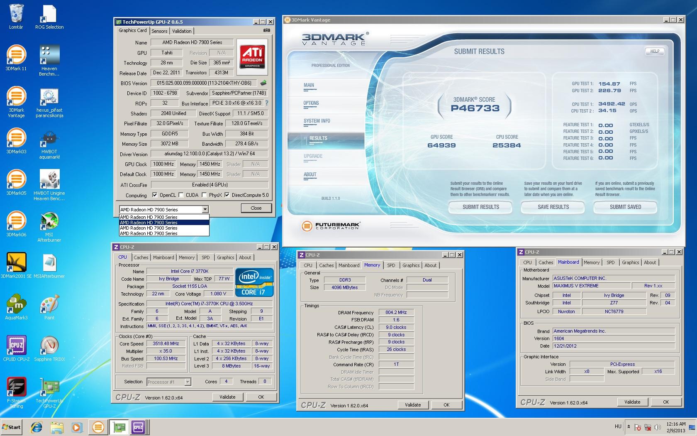
Task: Click the HU language indicator in taskbar
Action: point(618,426)
